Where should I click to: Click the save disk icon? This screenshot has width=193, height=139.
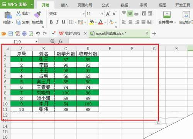point(11,34)
